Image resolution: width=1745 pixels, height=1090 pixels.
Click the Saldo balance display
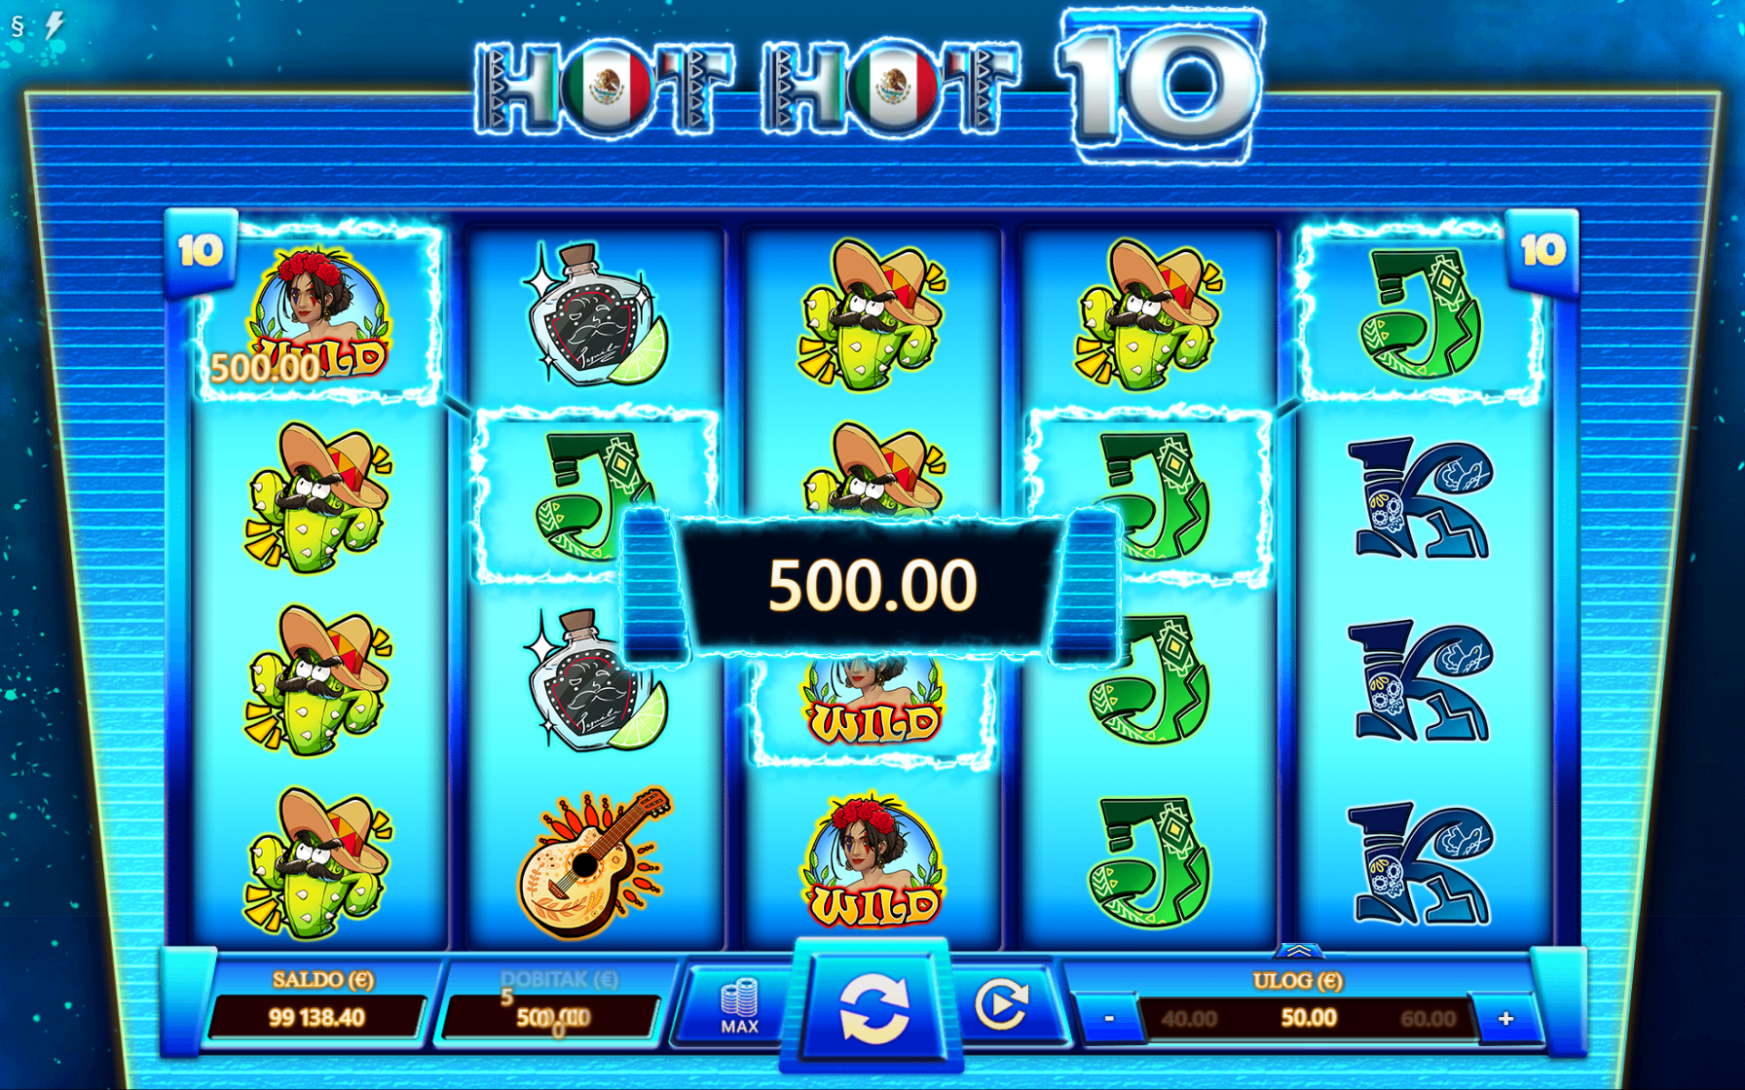317,1017
